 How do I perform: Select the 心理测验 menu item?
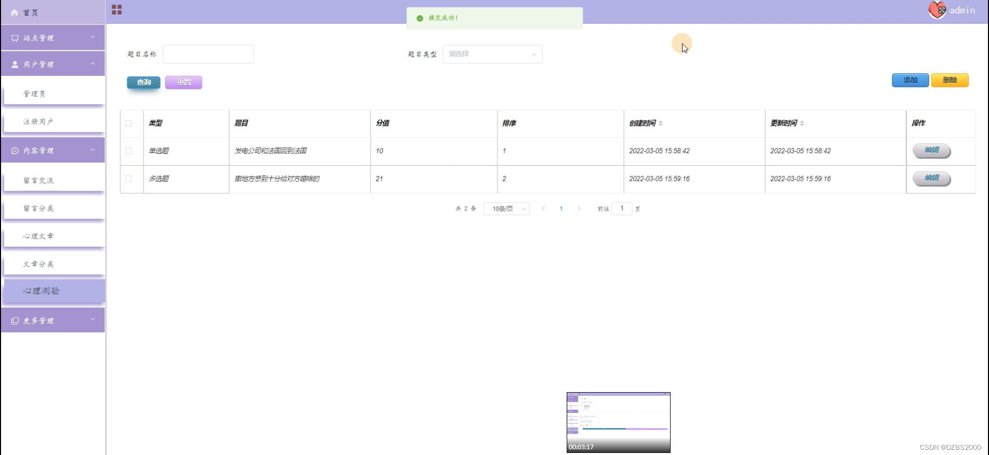point(54,291)
